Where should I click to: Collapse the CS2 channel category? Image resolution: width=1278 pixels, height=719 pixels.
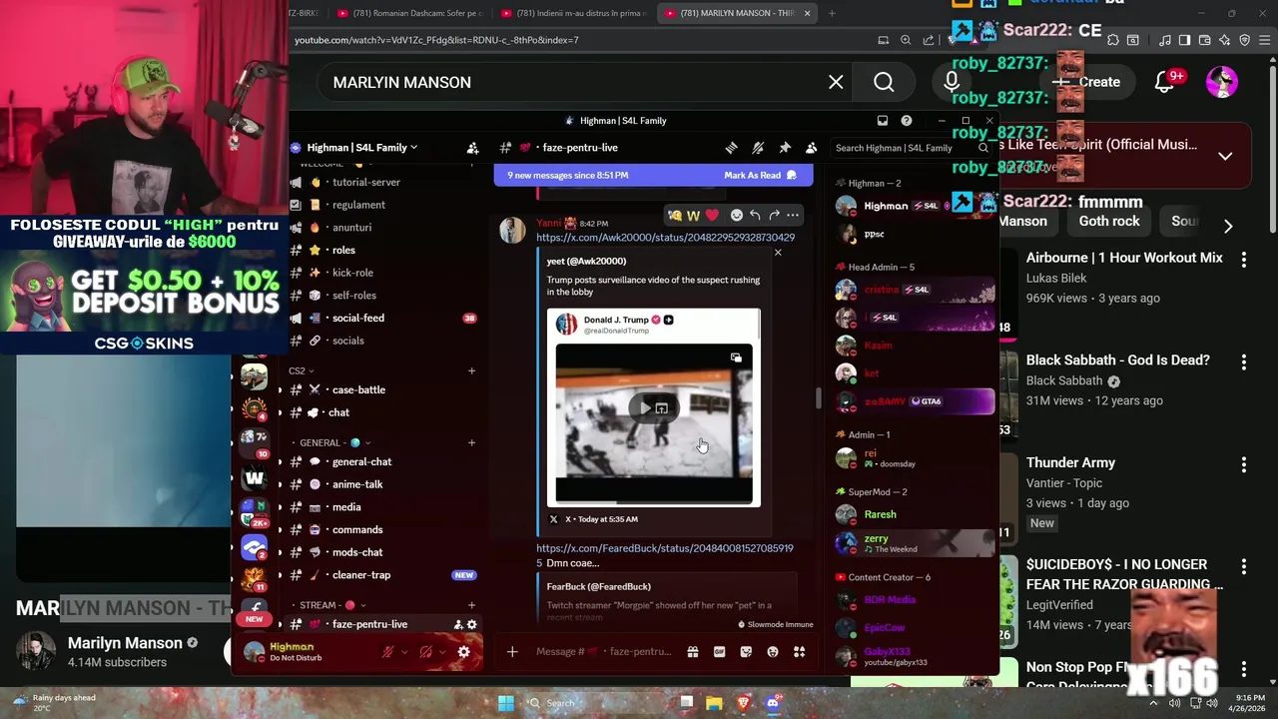click(301, 370)
